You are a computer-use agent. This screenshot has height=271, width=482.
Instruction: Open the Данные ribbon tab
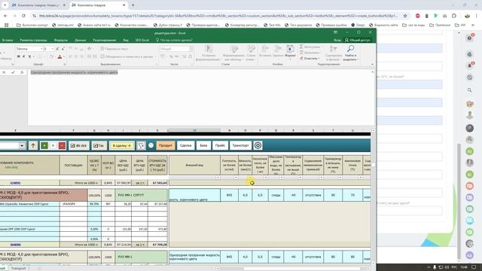(x=81, y=40)
